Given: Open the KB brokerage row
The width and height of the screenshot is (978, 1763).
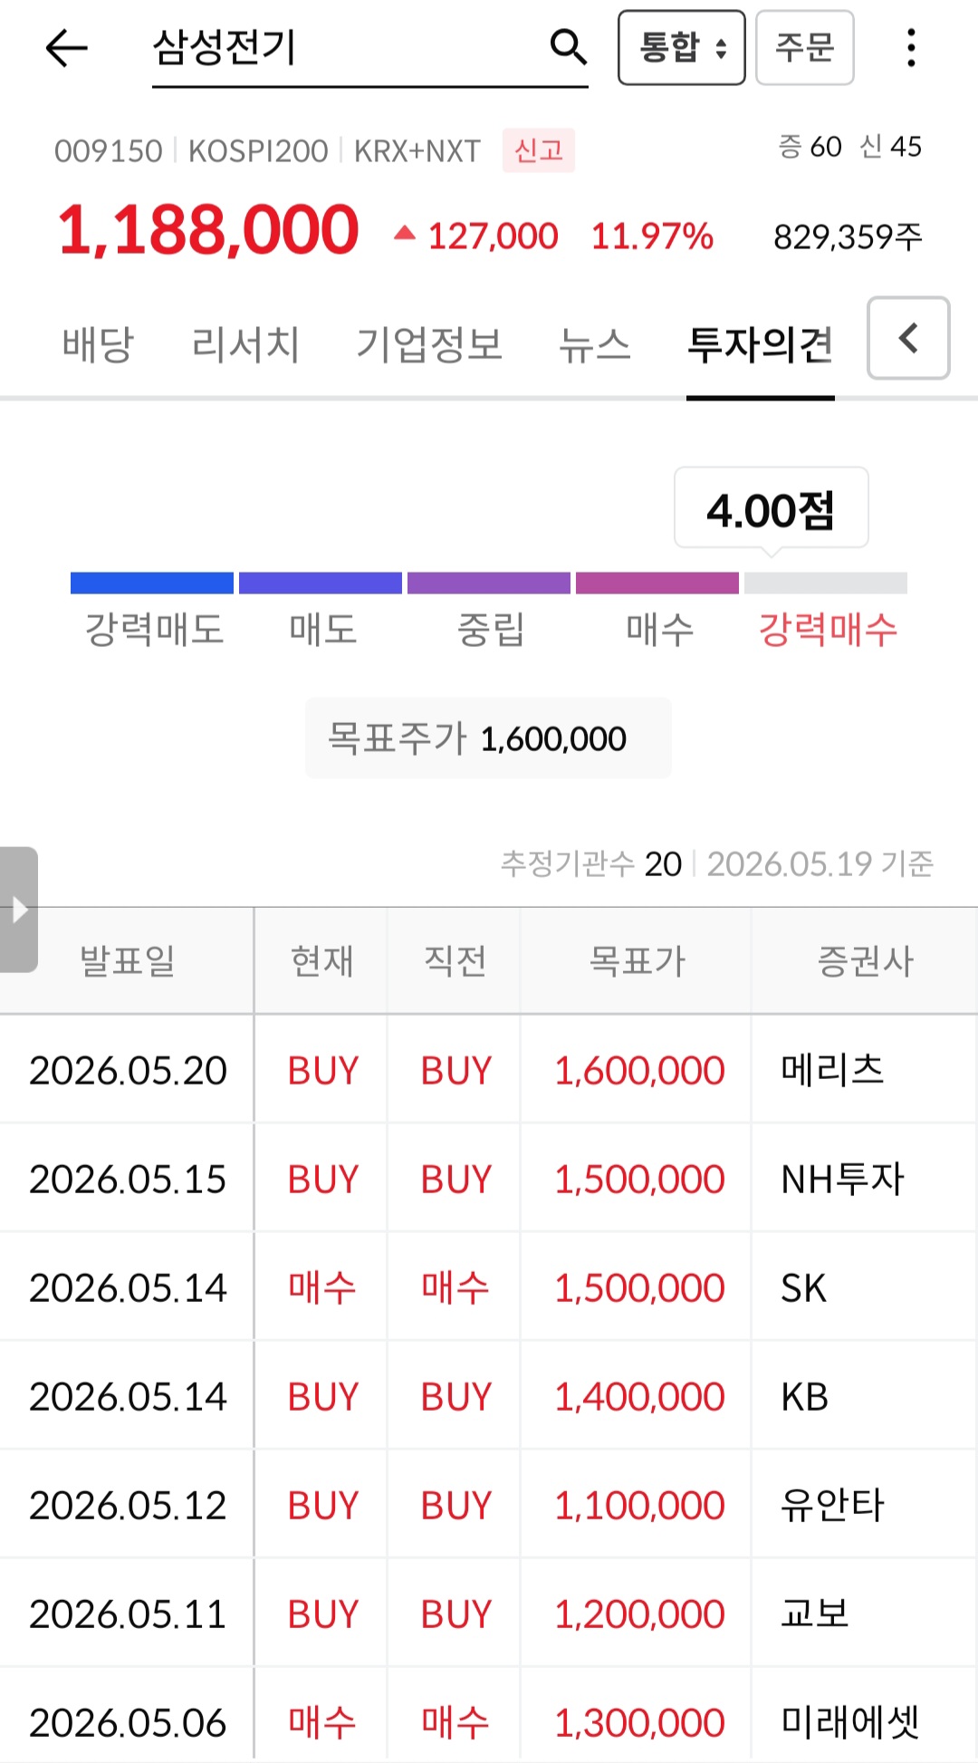Looking at the screenshot, I should pos(489,1396).
